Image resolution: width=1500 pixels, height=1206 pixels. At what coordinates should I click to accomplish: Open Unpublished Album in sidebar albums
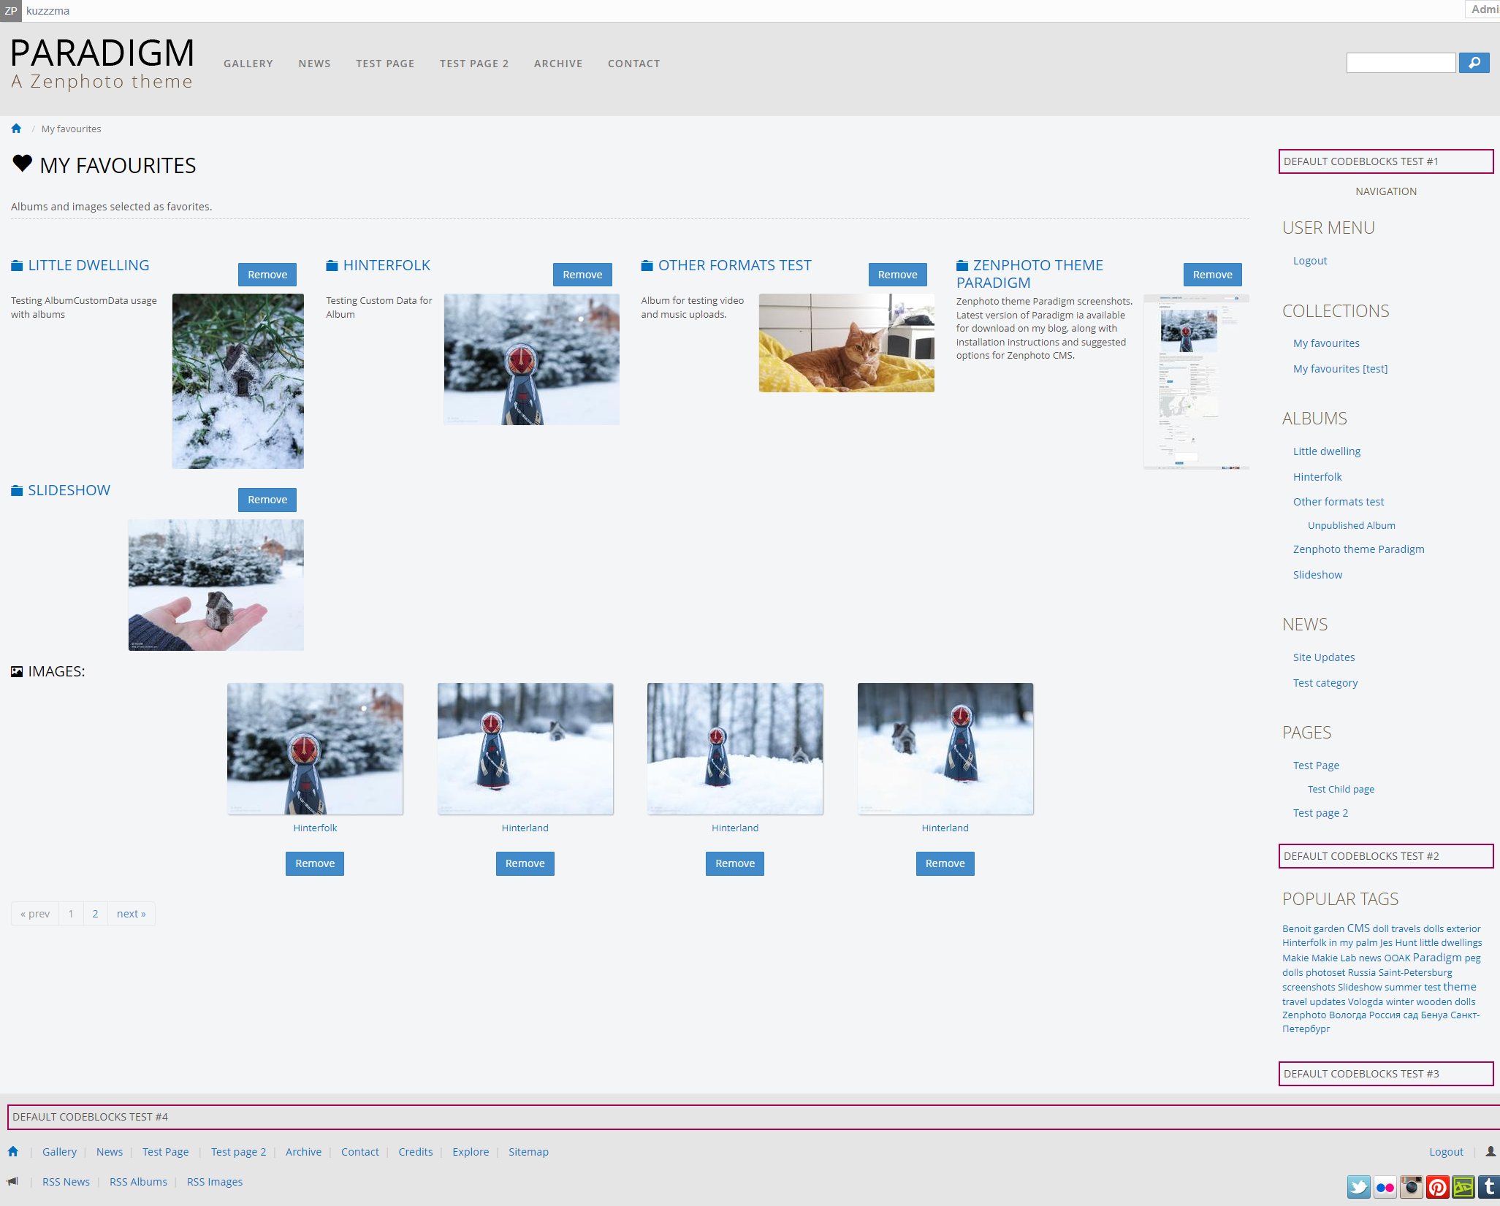1351,525
